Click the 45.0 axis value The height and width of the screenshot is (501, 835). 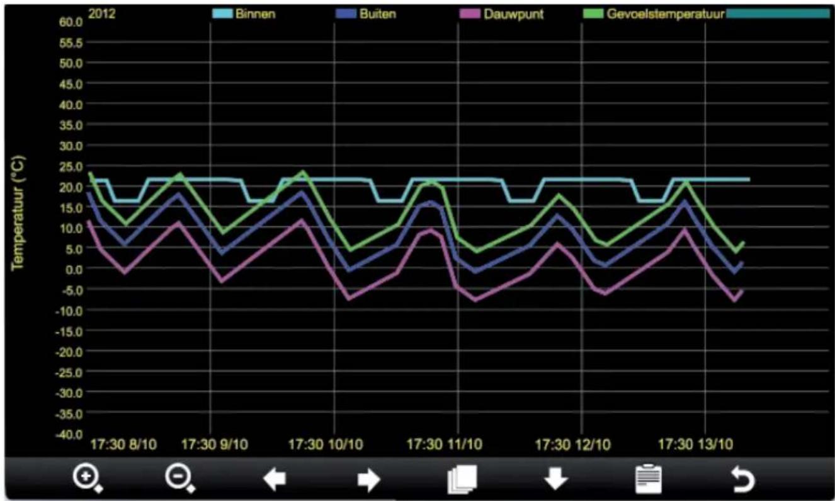(72, 84)
